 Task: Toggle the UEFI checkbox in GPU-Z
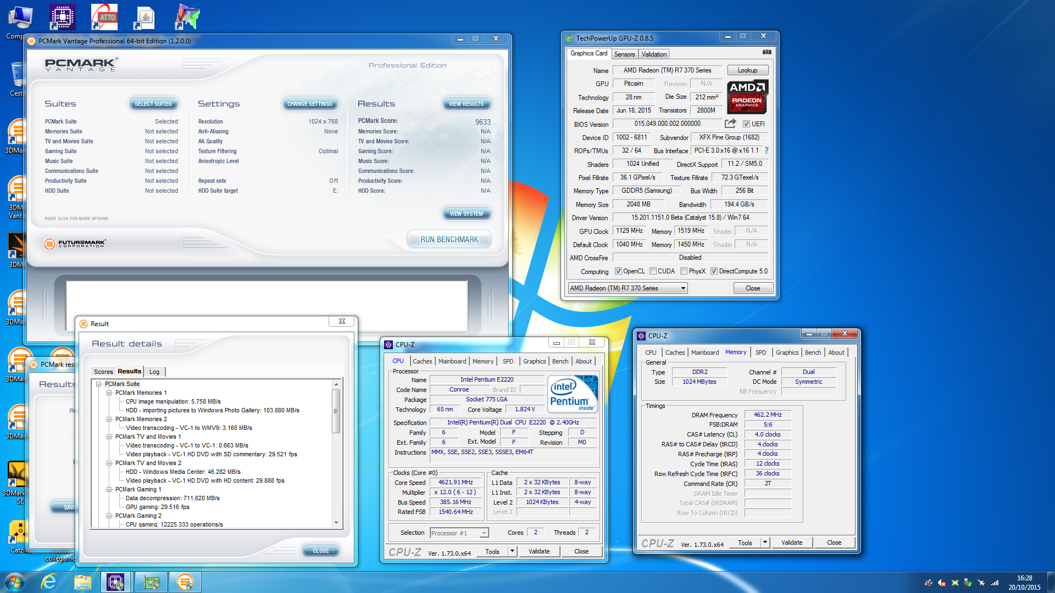(746, 124)
